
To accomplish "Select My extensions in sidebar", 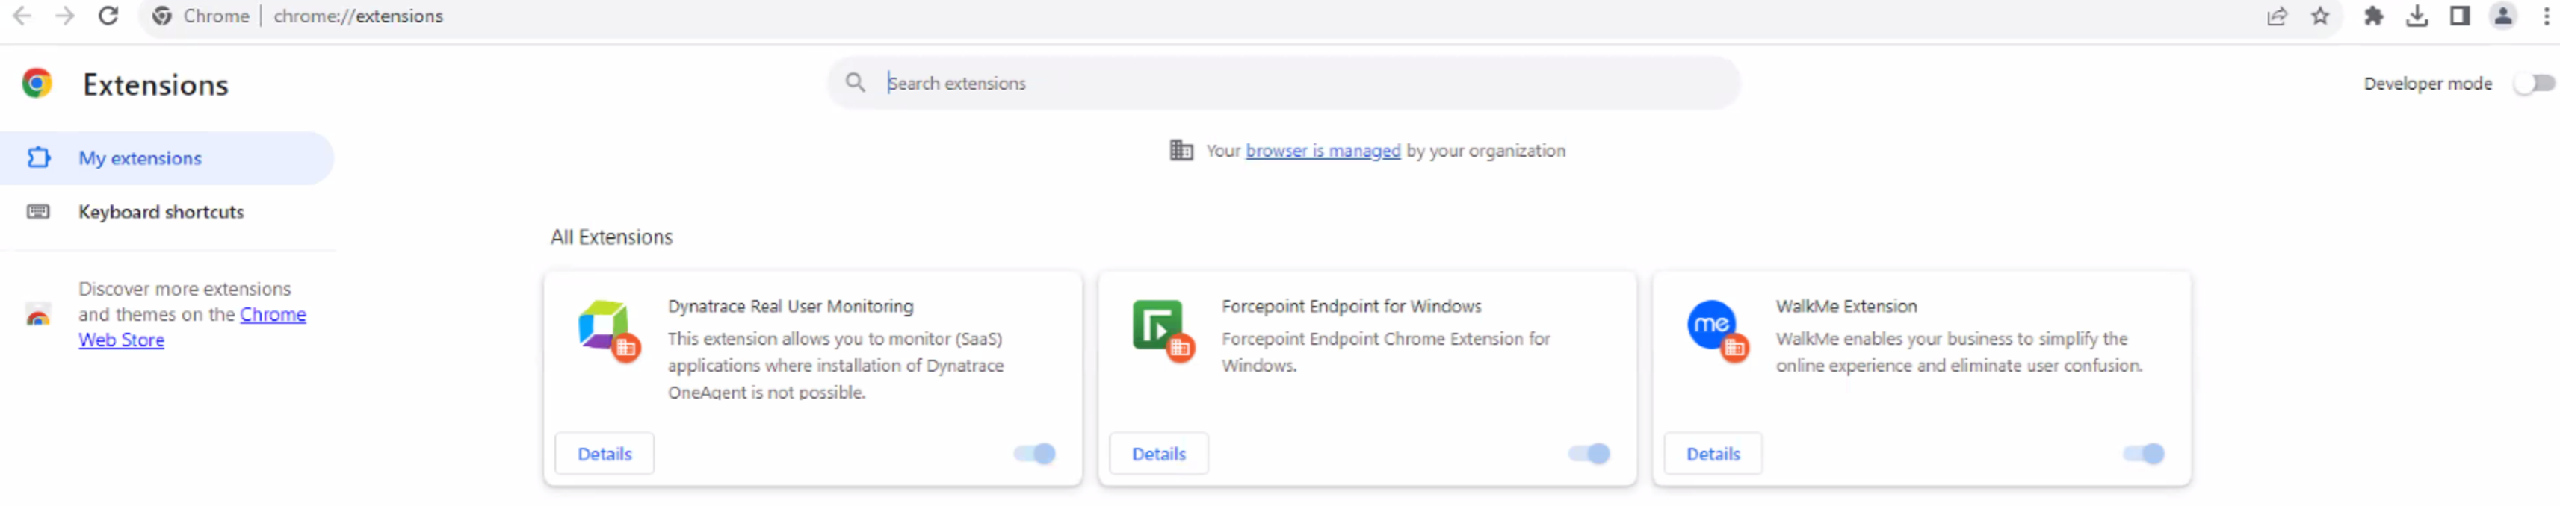I will [x=140, y=157].
